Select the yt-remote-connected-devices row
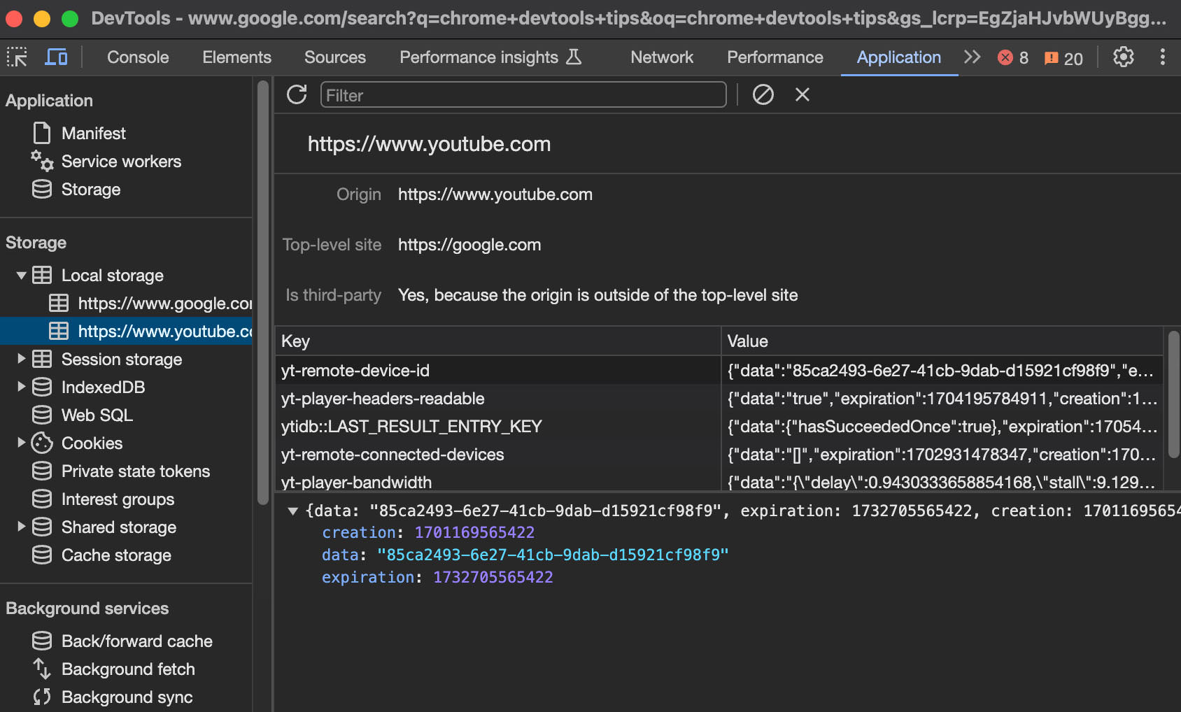 click(x=719, y=454)
